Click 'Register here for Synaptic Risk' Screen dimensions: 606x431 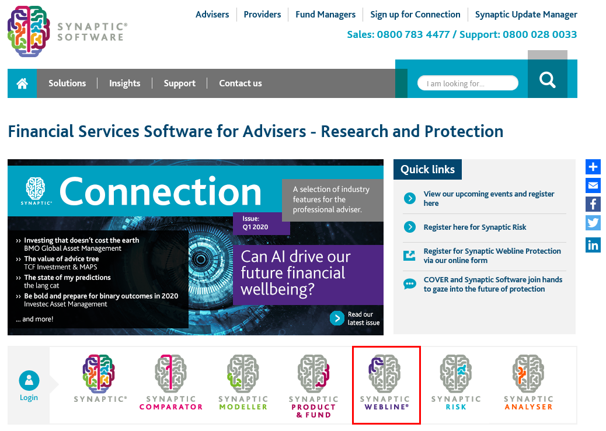pos(475,227)
